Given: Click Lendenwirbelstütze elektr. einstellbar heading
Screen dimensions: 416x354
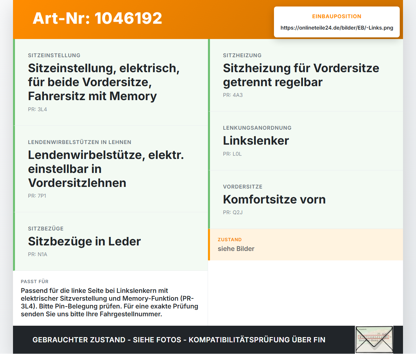Looking at the screenshot, I should [x=106, y=169].
